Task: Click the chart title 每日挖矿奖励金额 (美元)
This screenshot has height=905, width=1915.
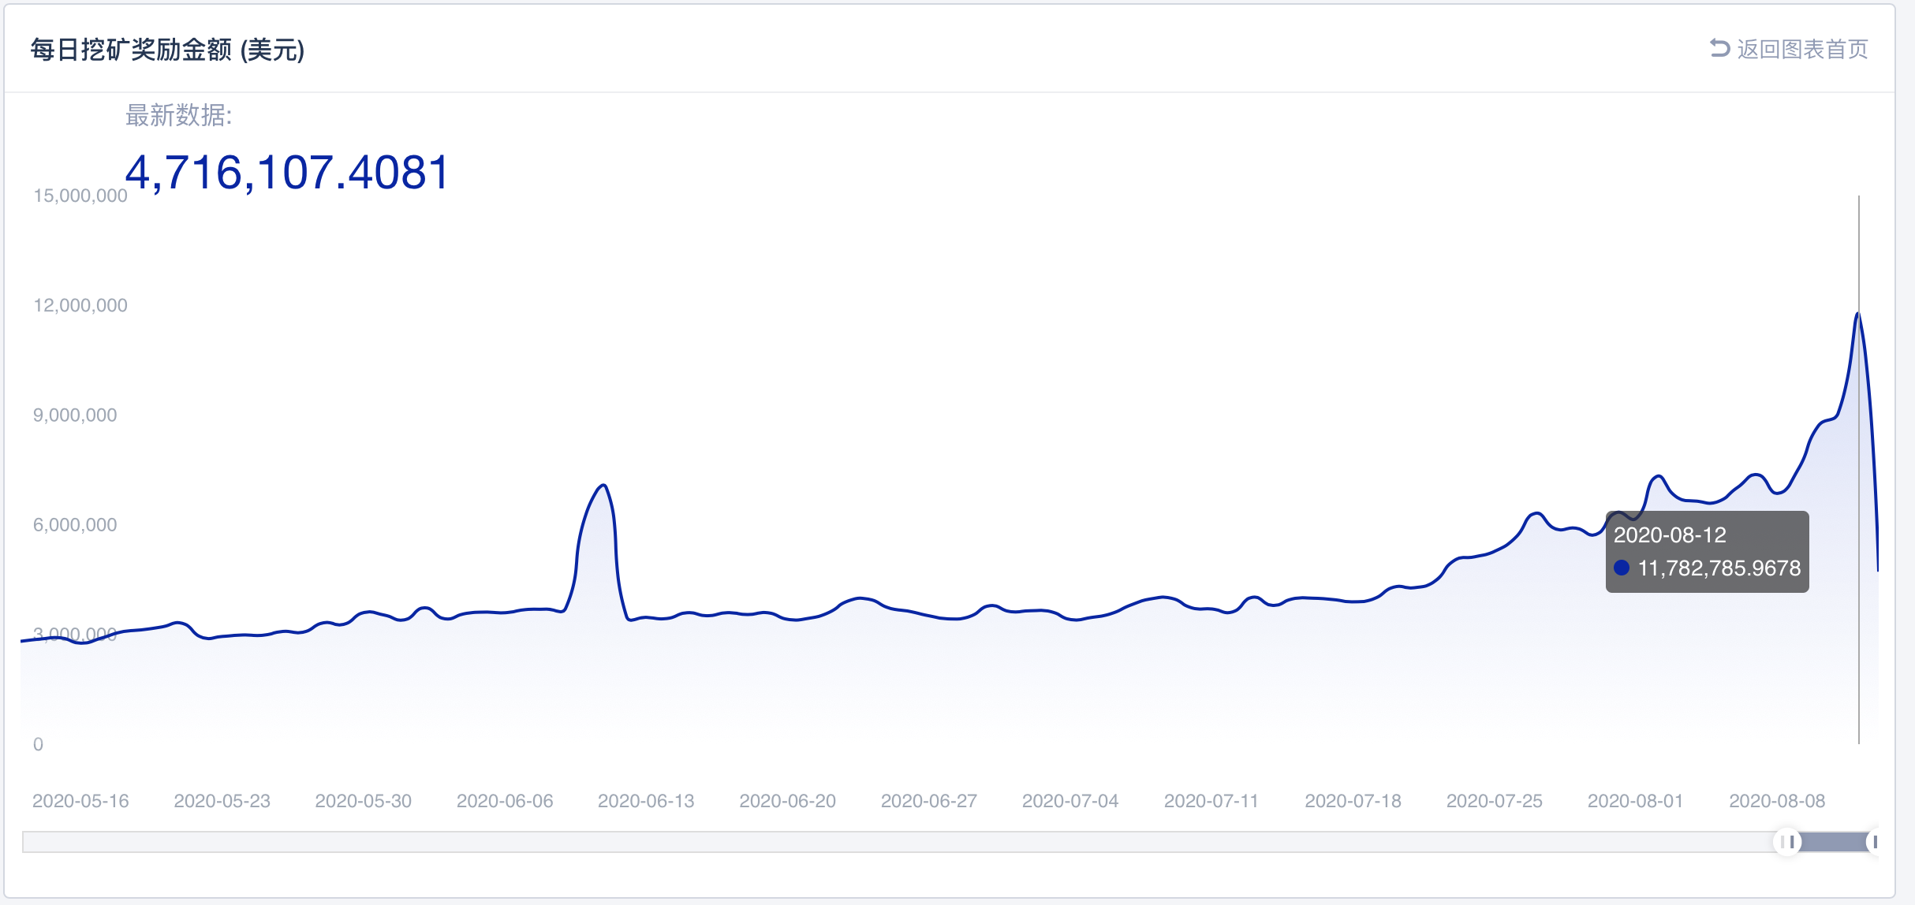Action: point(167,50)
